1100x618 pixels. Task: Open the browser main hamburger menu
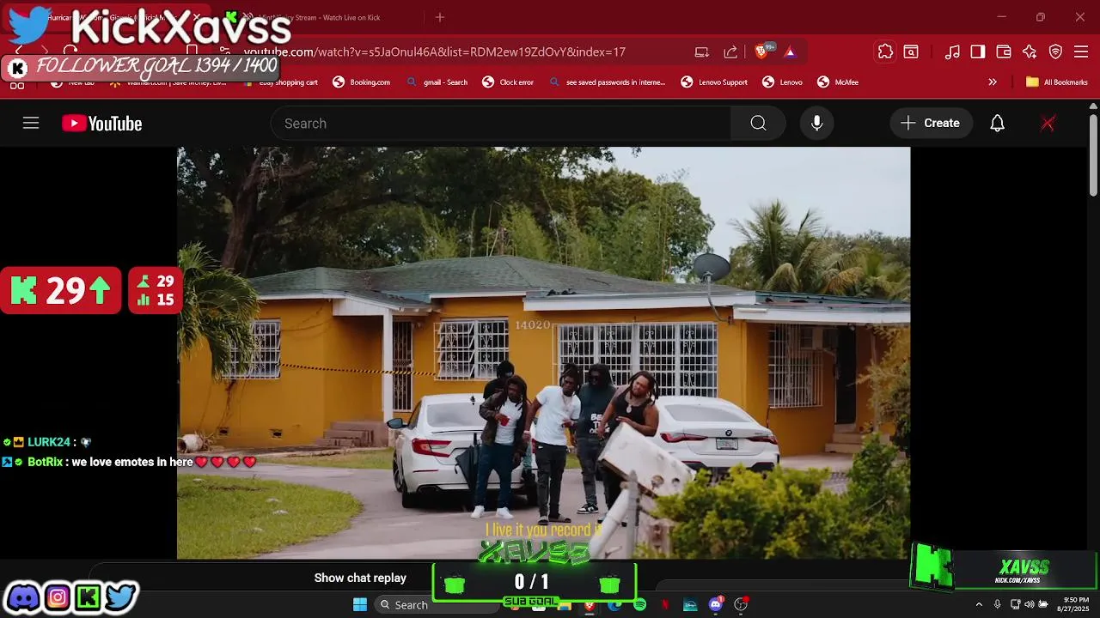click(1081, 51)
